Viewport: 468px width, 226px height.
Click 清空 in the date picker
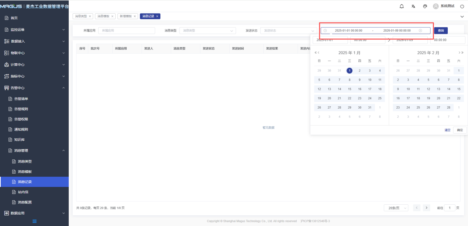(447, 130)
